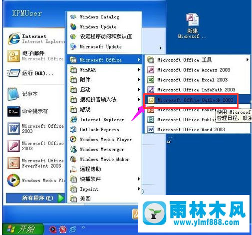This screenshot has width=252, height=235.
Task: Open Internet Explorer from pinned start items
Action: point(35,38)
